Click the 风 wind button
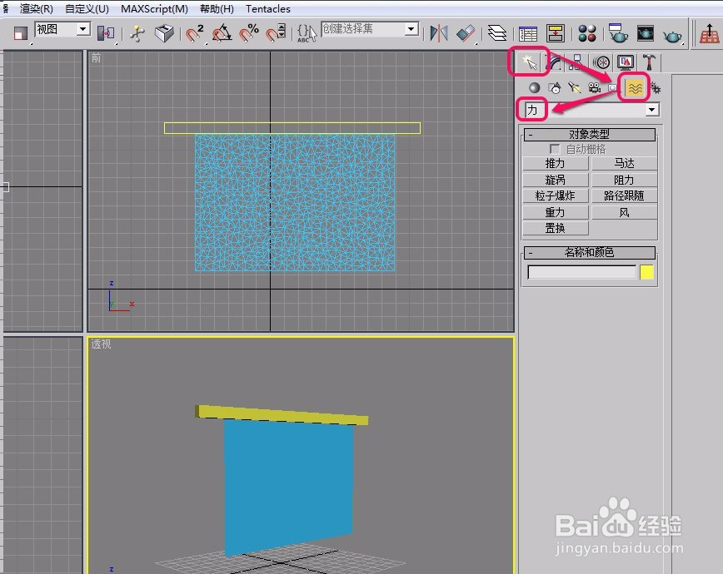The width and height of the screenshot is (723, 574). click(x=624, y=212)
